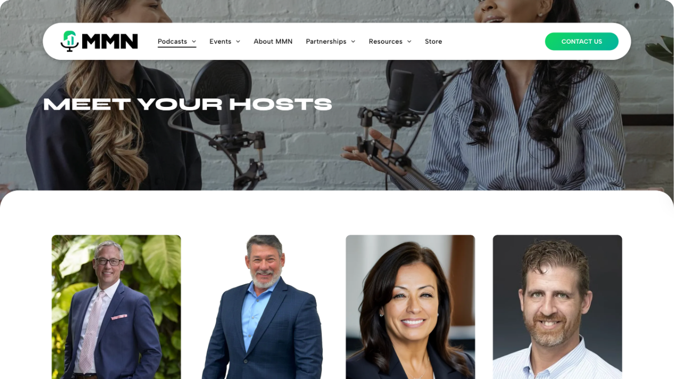Expand the Resources dropdown chevron

pyautogui.click(x=409, y=42)
